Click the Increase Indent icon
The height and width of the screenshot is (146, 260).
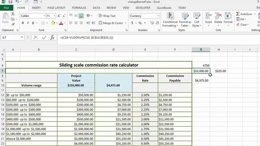tap(93, 23)
